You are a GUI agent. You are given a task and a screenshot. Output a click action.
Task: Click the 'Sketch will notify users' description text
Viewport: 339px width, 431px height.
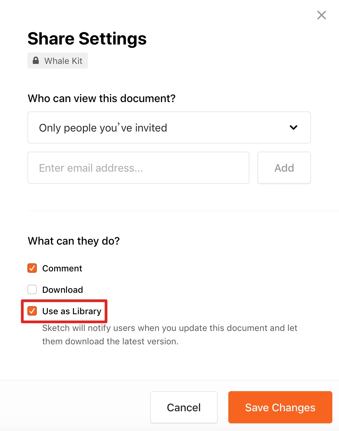[x=169, y=328]
